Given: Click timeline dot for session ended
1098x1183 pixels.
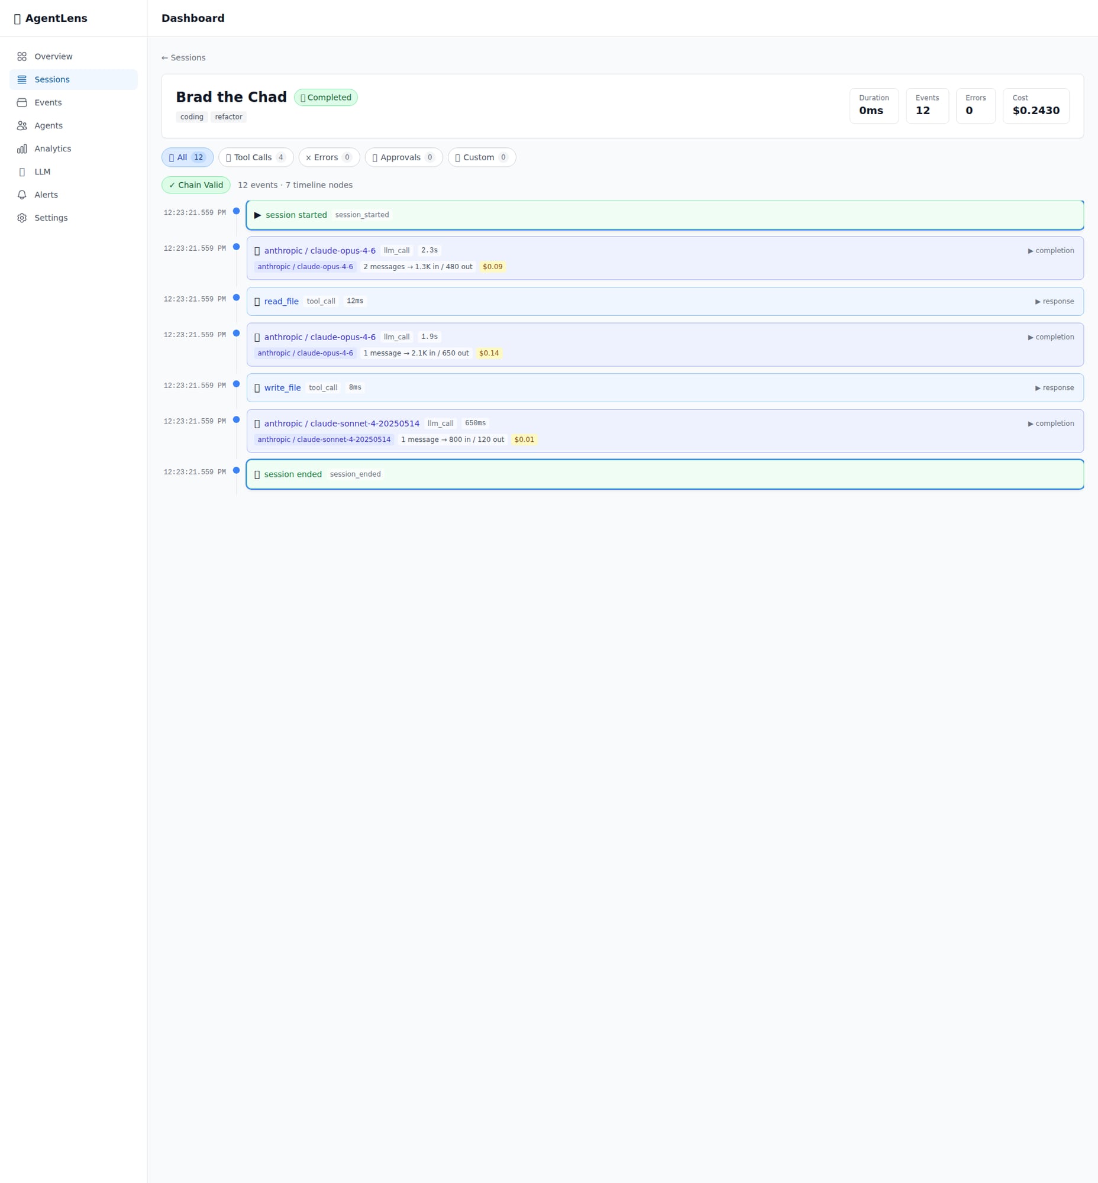Looking at the screenshot, I should point(237,471).
